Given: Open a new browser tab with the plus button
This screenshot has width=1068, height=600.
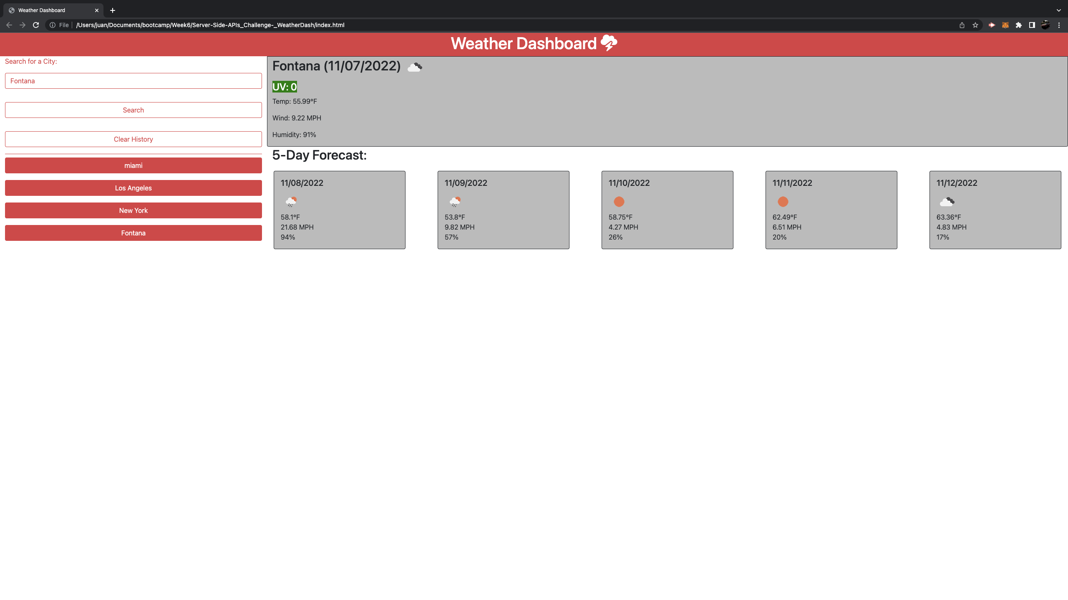Looking at the screenshot, I should pyautogui.click(x=112, y=10).
